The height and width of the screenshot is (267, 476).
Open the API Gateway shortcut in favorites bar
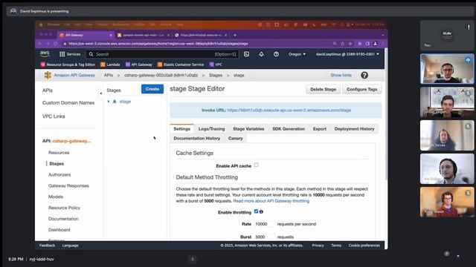139,65
